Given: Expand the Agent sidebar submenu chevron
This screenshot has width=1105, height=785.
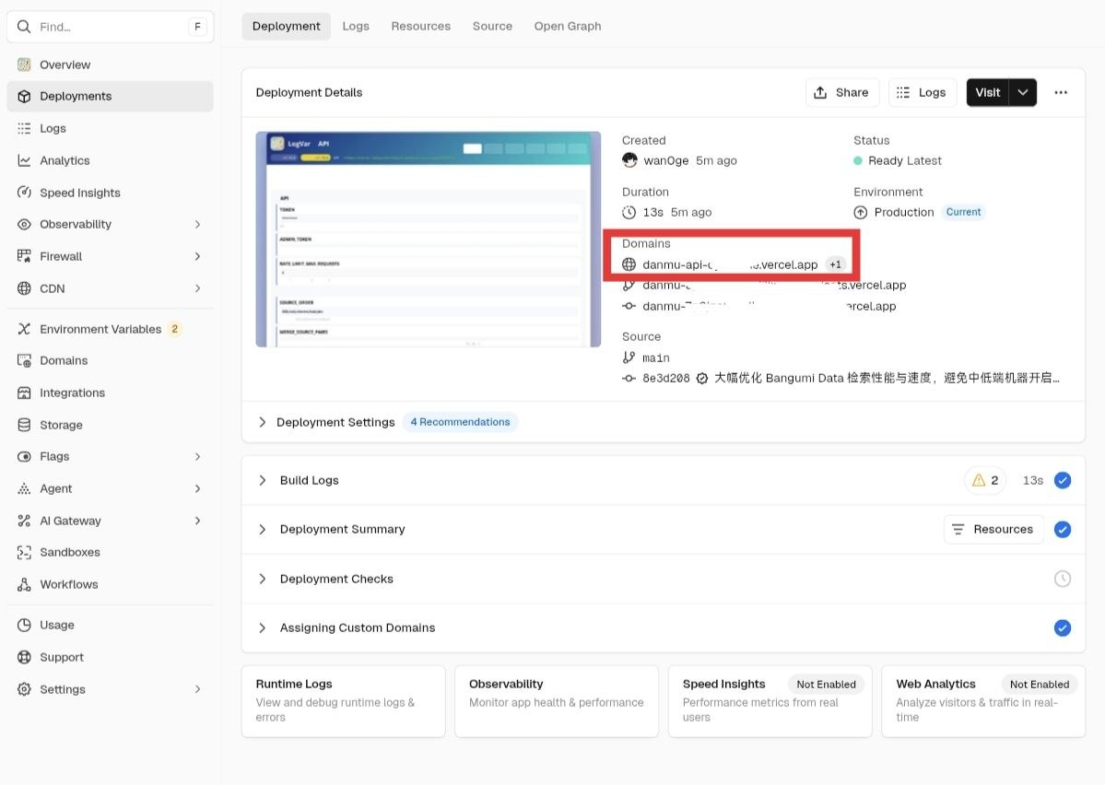Looking at the screenshot, I should click(197, 489).
